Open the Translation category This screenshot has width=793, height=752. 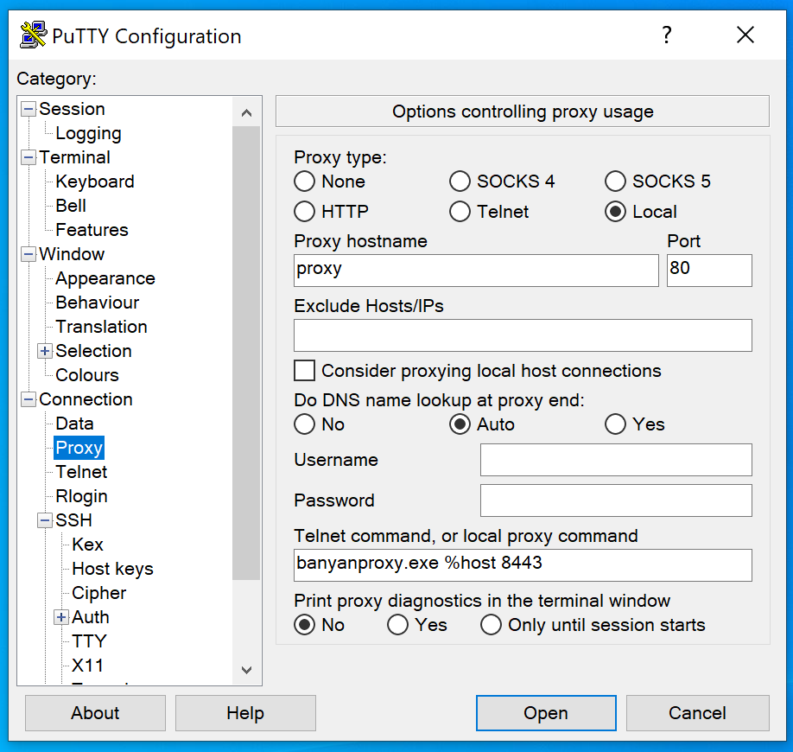pyautogui.click(x=102, y=327)
